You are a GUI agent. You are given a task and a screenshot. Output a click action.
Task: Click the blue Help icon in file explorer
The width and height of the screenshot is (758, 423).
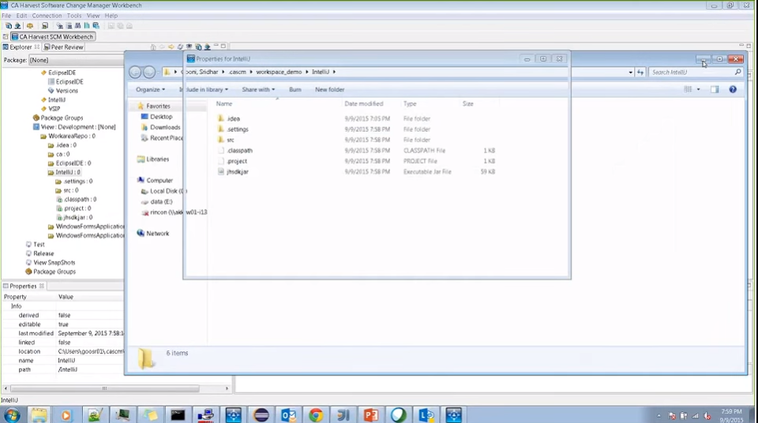pyautogui.click(x=733, y=89)
